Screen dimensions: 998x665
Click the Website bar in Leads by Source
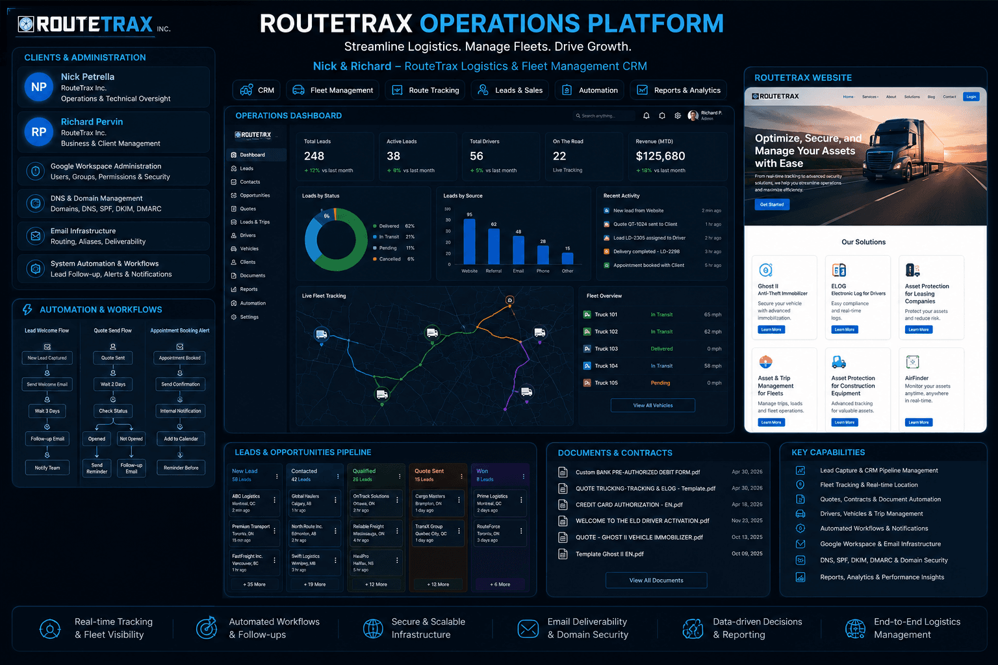coord(469,242)
